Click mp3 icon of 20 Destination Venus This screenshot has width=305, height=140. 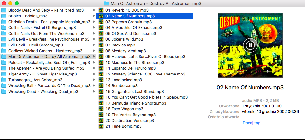click(101, 120)
